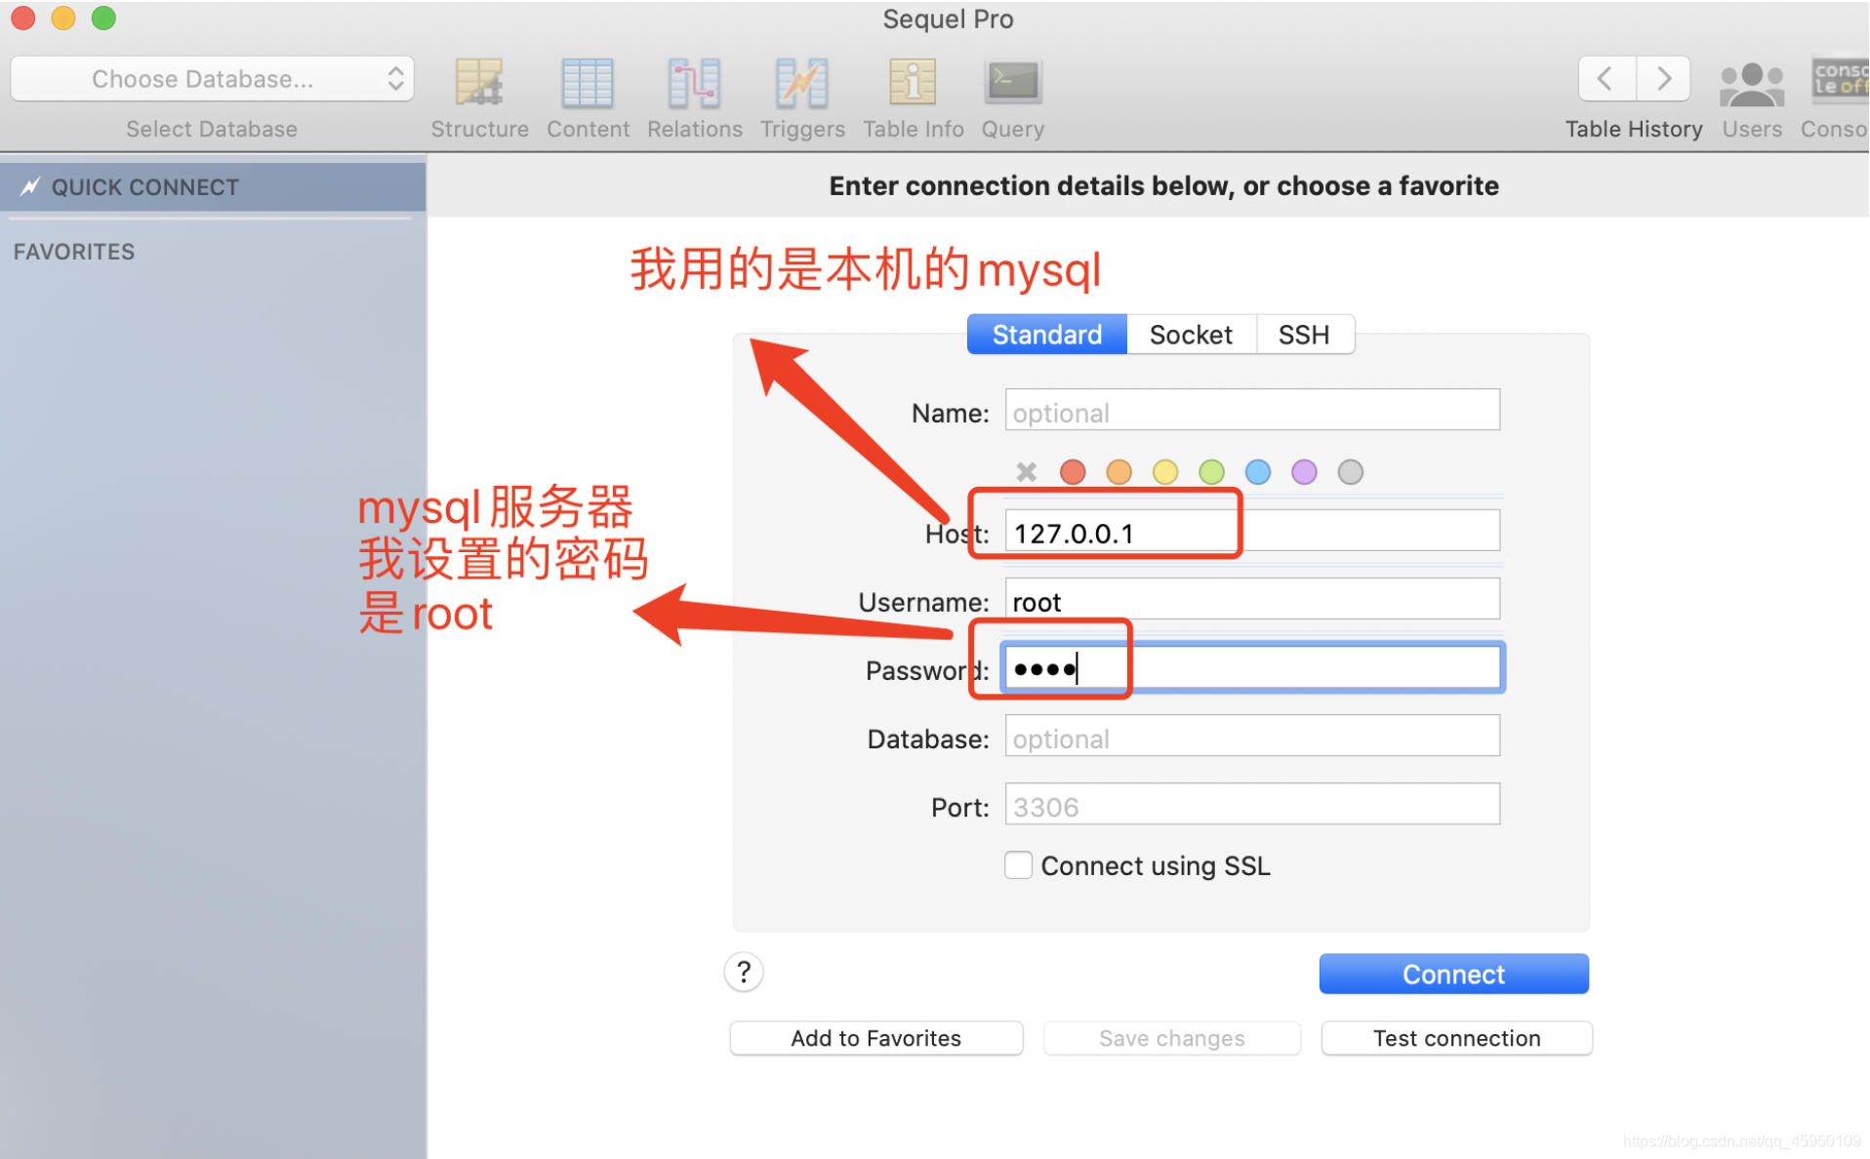The height and width of the screenshot is (1159, 1870).
Task: Pick the green favorite color
Action: pos(1211,472)
